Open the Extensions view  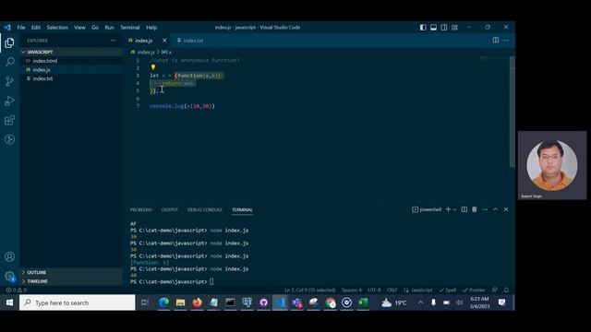pos(9,121)
